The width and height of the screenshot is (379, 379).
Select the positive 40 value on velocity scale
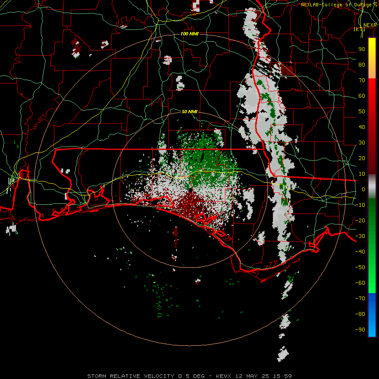tap(362, 127)
